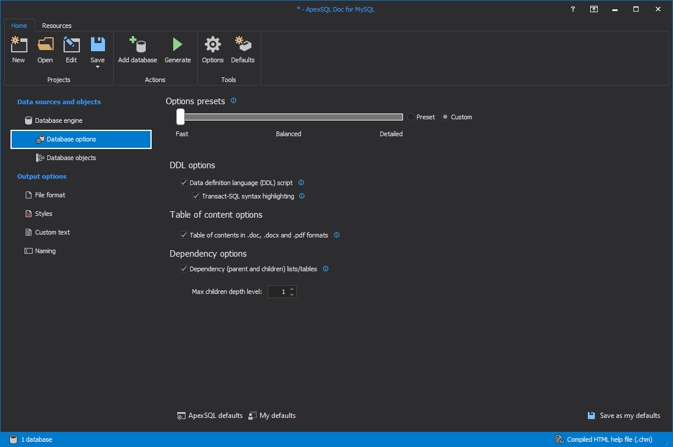Click the My defaults button
Viewport: 673px width, 447px height.
pyautogui.click(x=272, y=416)
